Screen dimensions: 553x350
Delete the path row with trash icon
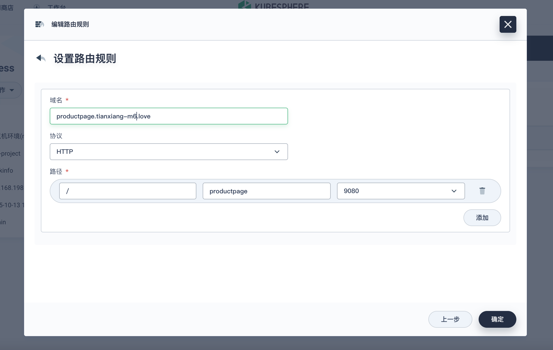482,191
